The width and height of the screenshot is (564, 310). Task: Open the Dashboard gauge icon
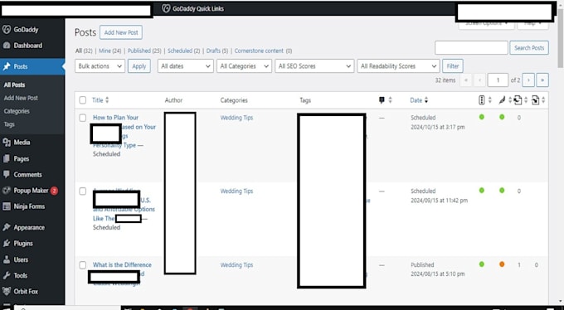[7, 46]
